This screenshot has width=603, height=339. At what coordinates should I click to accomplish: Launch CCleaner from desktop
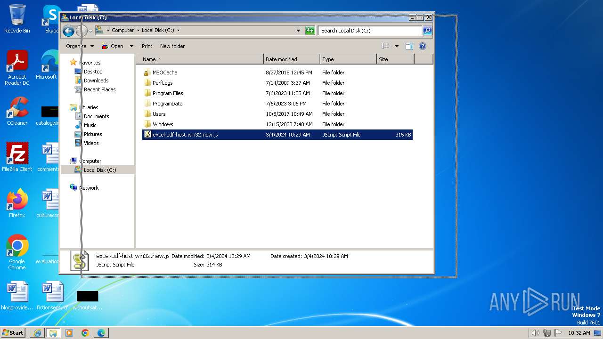click(x=17, y=111)
